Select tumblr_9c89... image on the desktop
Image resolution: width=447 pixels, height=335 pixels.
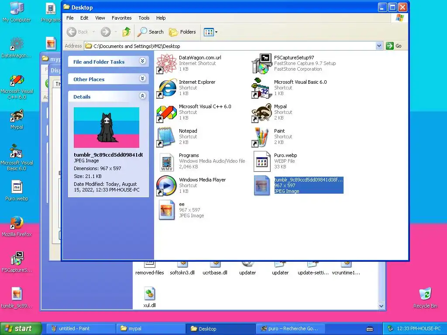pos(17,298)
